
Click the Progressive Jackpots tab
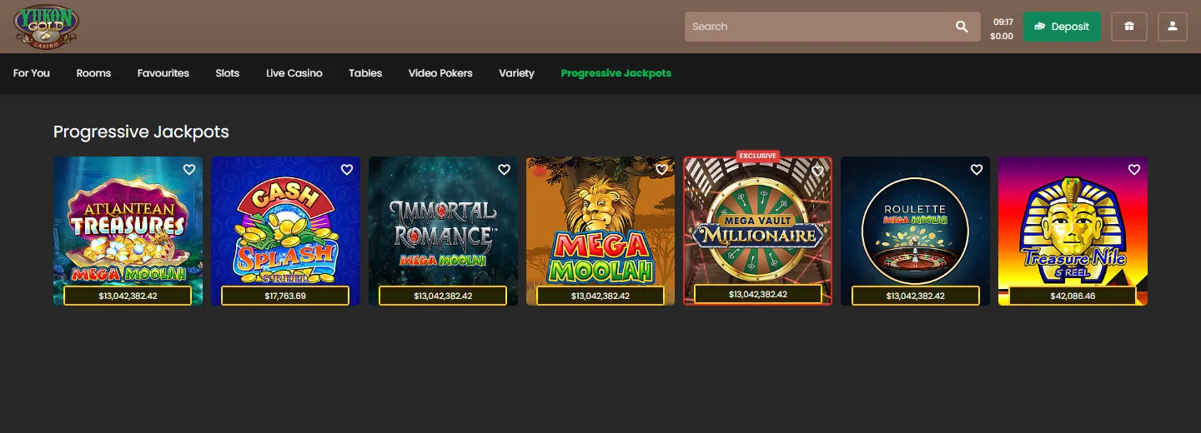click(x=616, y=73)
